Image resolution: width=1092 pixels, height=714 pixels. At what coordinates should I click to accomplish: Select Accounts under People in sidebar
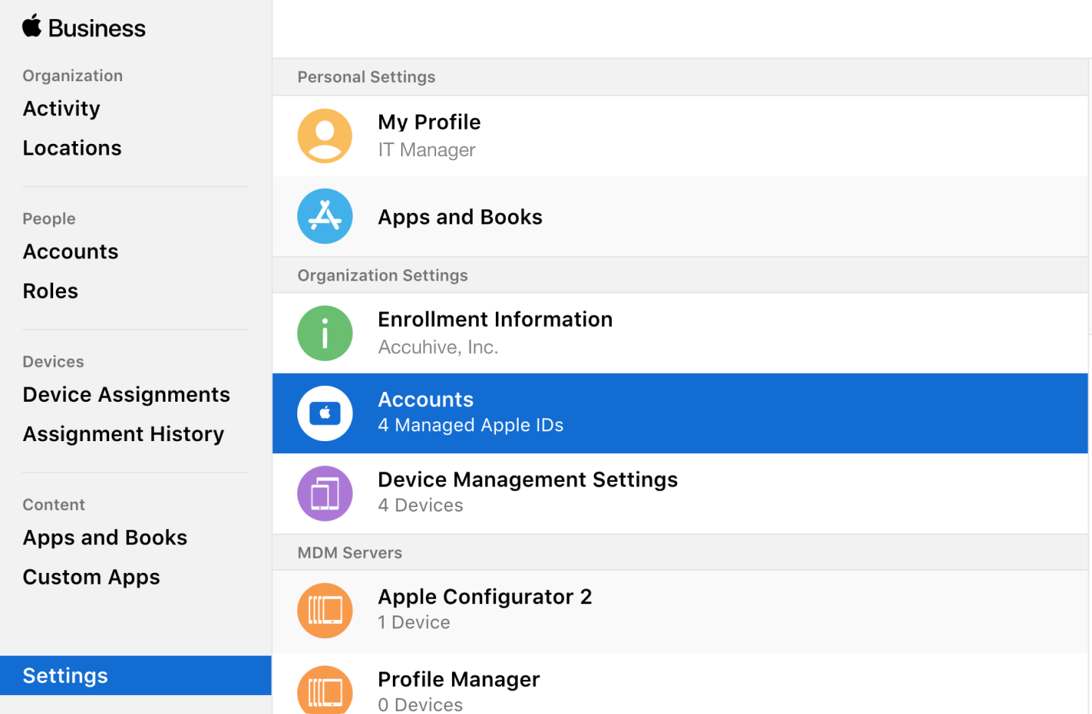[x=70, y=251]
